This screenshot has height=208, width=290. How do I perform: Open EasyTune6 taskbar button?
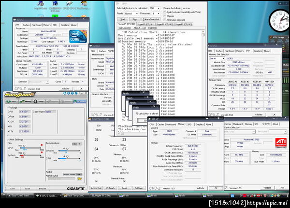(x=20, y=195)
